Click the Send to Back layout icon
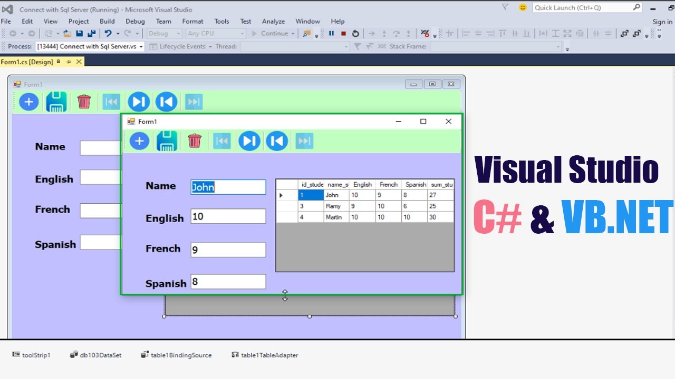This screenshot has height=379, width=675. (637, 33)
